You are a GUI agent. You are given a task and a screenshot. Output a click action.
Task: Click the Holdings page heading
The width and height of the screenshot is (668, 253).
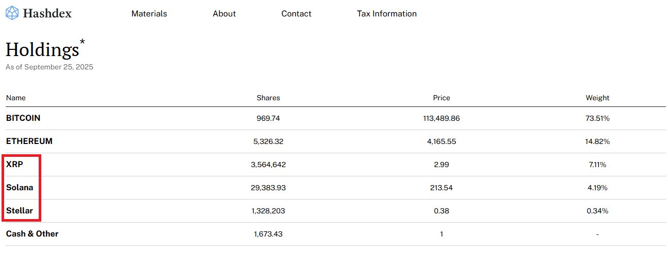point(42,50)
